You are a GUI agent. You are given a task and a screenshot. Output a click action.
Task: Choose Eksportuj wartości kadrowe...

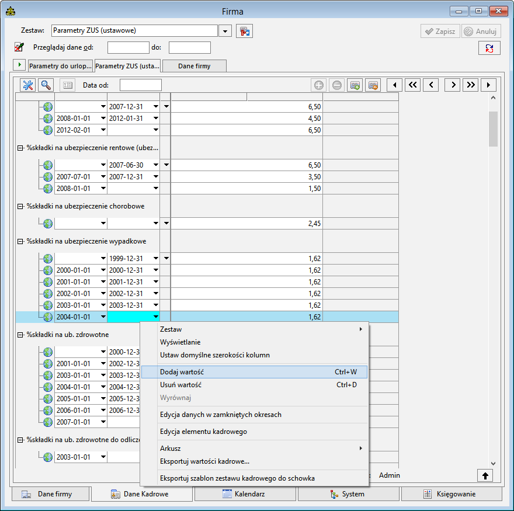tap(254, 461)
